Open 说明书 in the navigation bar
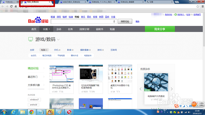 pyautogui.click(x=99, y=29)
